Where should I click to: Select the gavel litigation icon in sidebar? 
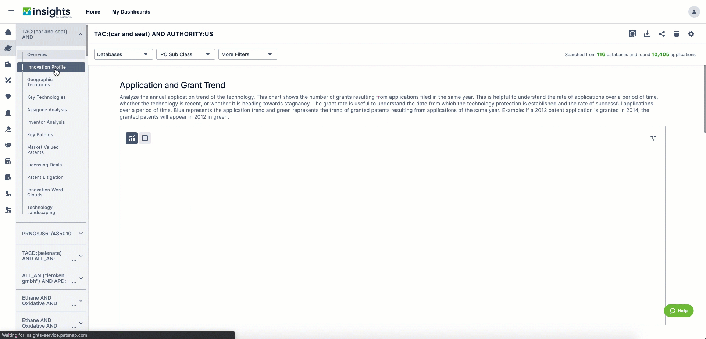[x=8, y=129]
